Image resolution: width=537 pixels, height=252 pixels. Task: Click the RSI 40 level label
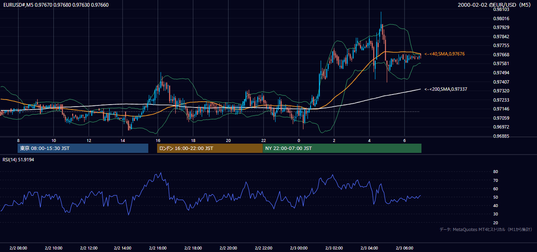[495, 205]
